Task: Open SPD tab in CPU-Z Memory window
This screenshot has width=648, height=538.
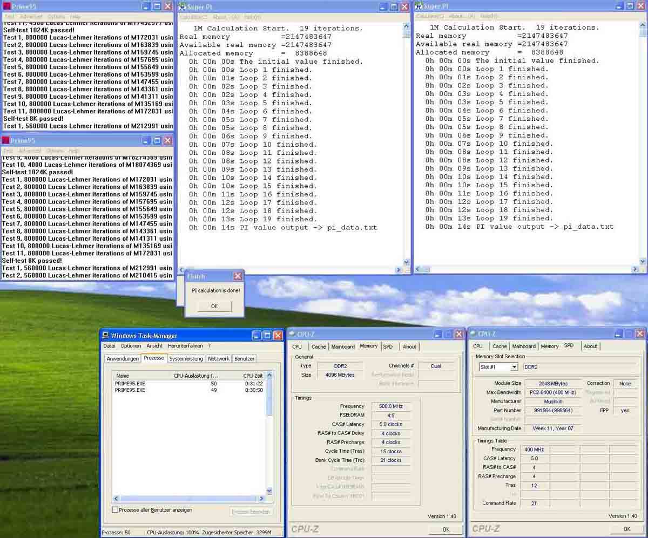Action: (x=388, y=346)
